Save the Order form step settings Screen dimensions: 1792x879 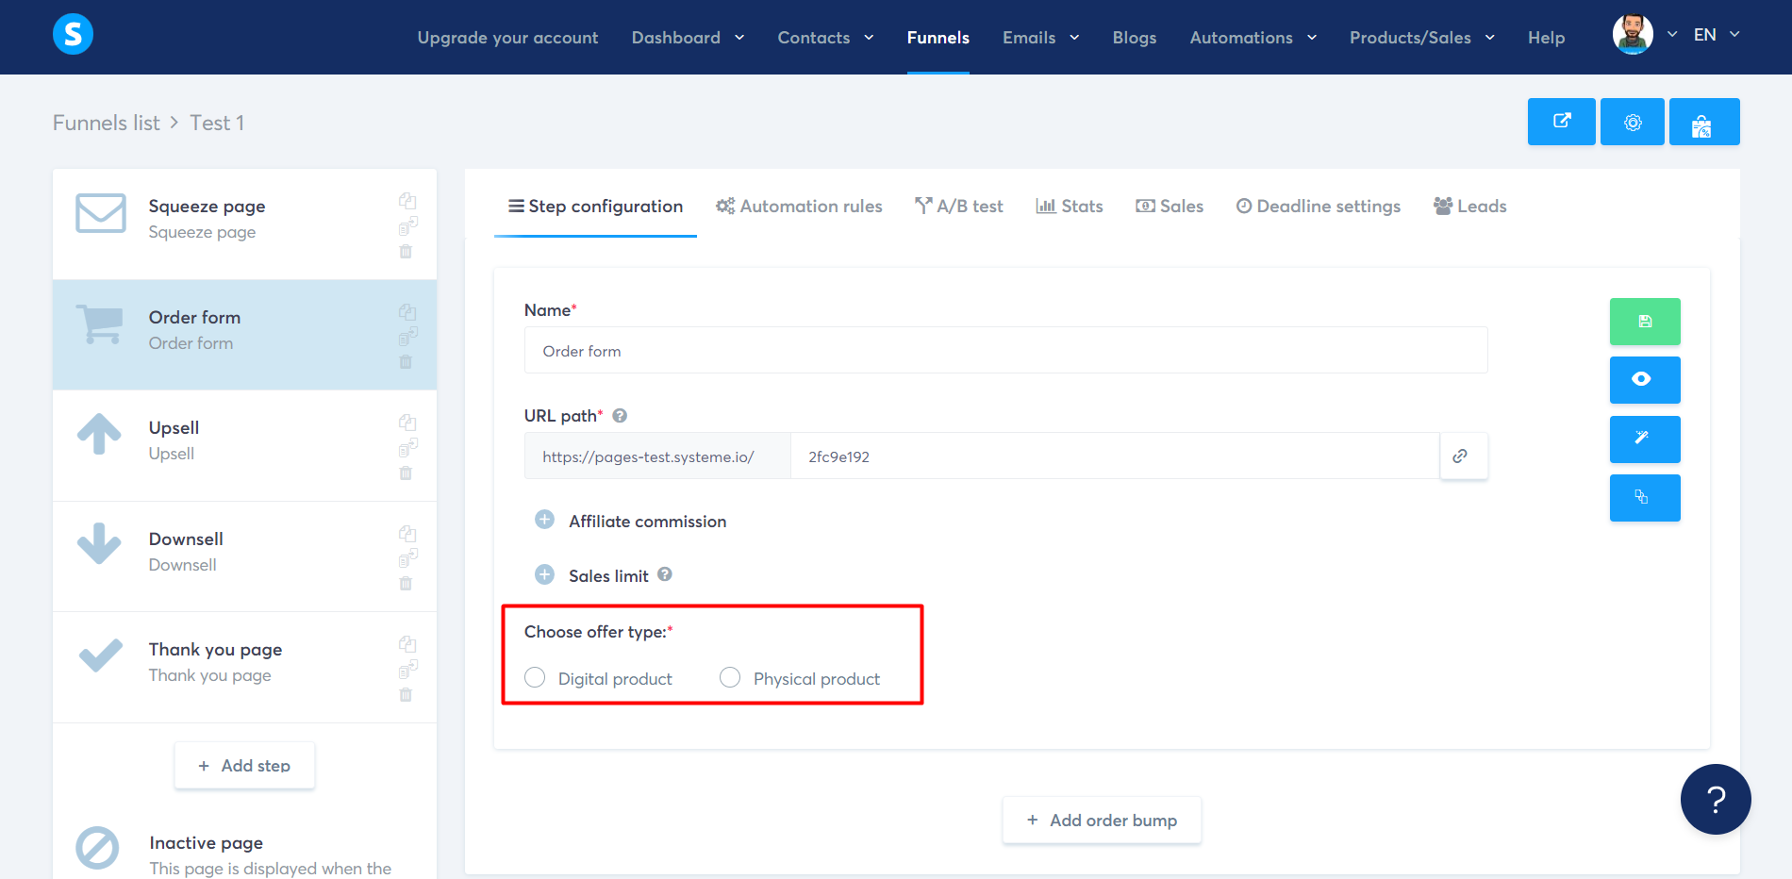click(1645, 321)
